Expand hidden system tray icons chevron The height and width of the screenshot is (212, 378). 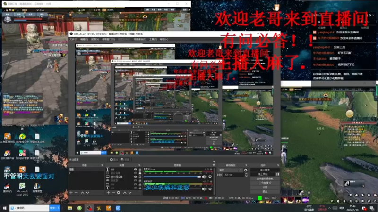(329, 208)
